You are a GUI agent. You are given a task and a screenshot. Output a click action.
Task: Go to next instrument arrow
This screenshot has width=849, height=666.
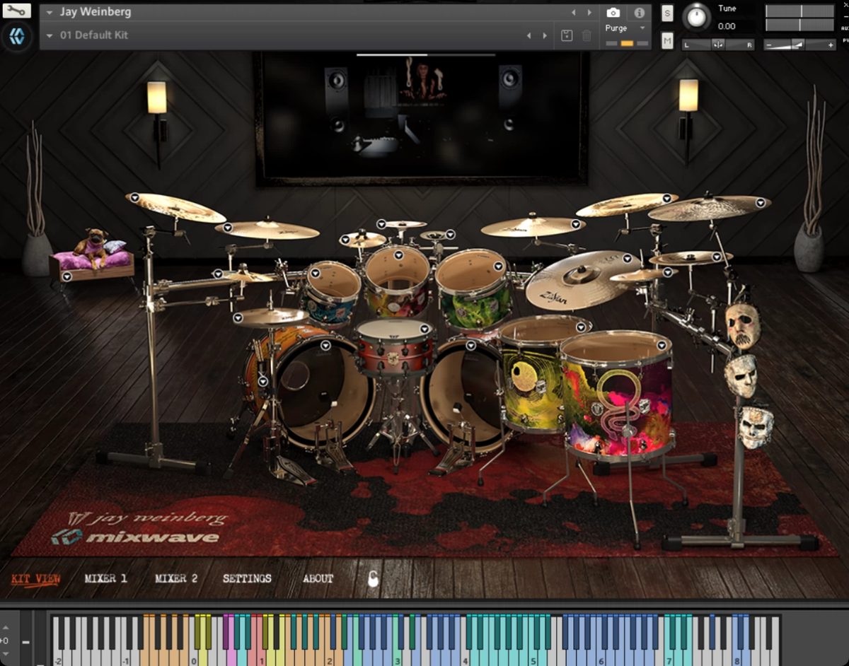point(590,13)
